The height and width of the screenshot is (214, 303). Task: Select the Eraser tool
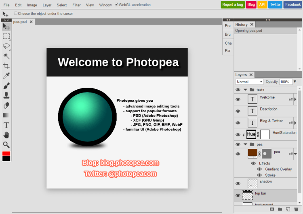click(6, 105)
